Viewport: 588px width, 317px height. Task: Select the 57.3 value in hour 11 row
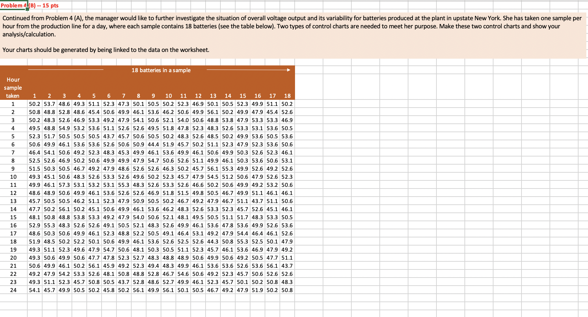[x=64, y=185]
